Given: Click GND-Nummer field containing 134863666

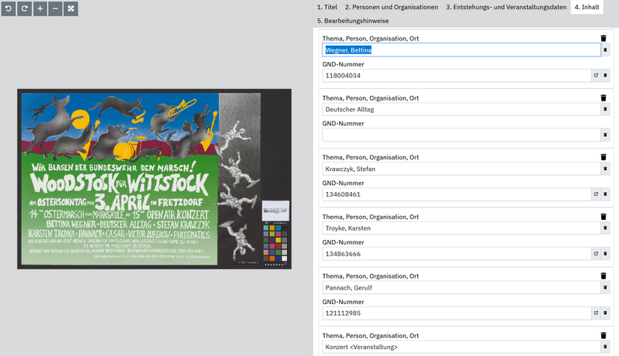Looking at the screenshot, I should [x=457, y=254].
